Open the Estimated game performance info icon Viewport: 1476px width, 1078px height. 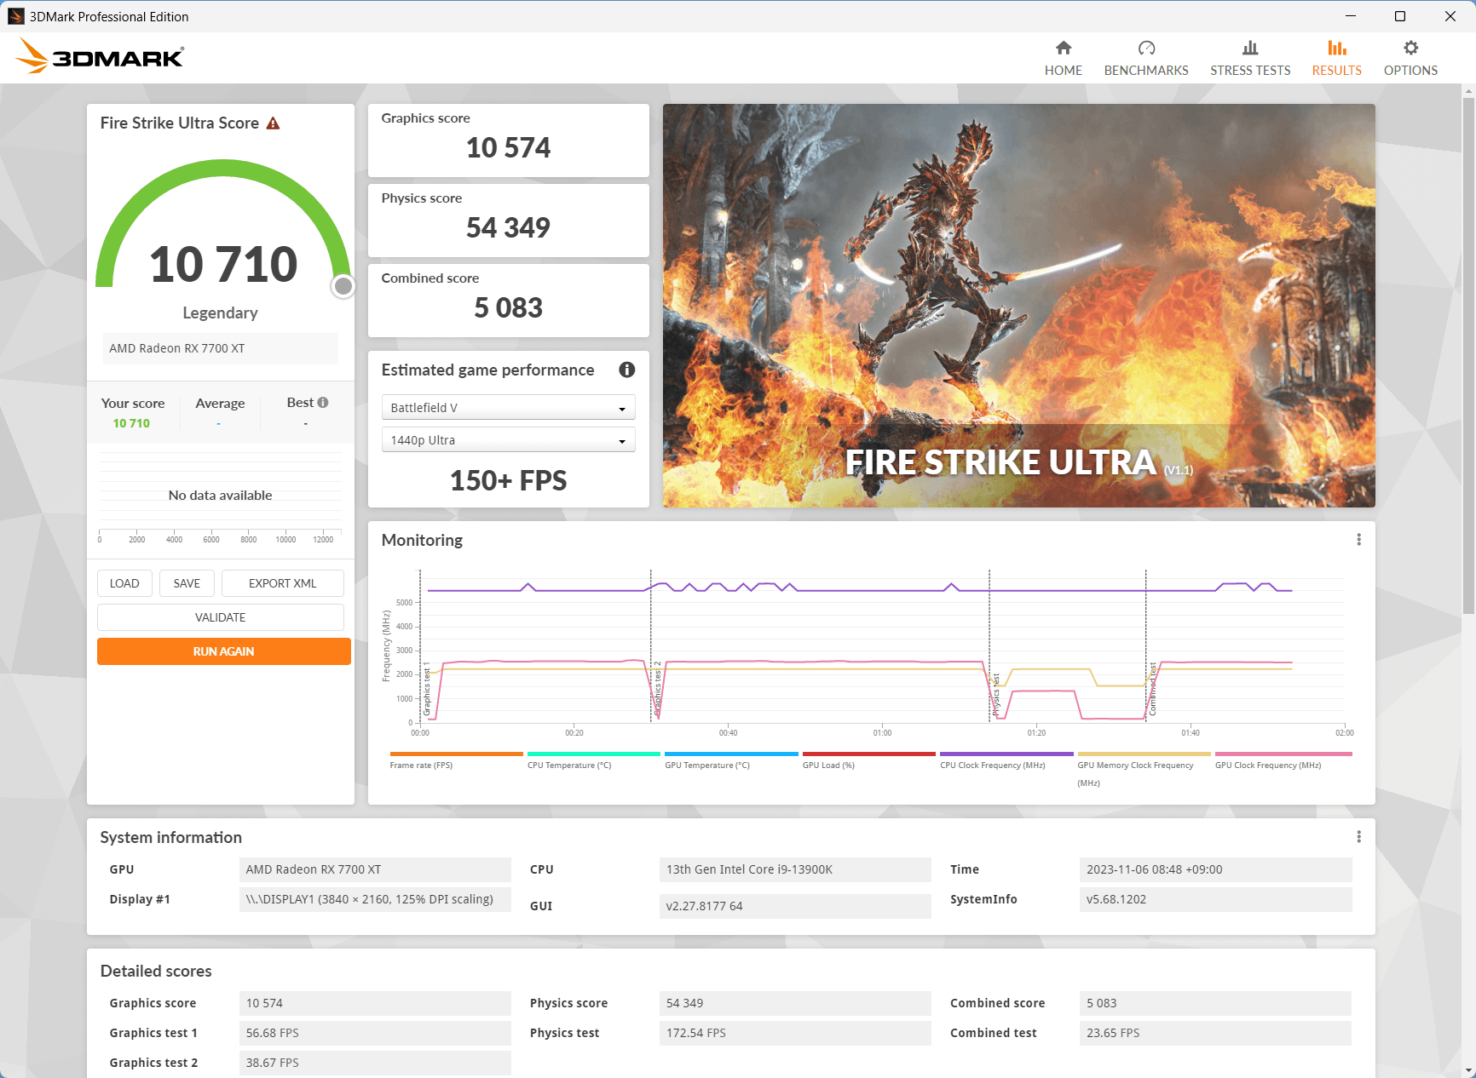[x=626, y=370]
